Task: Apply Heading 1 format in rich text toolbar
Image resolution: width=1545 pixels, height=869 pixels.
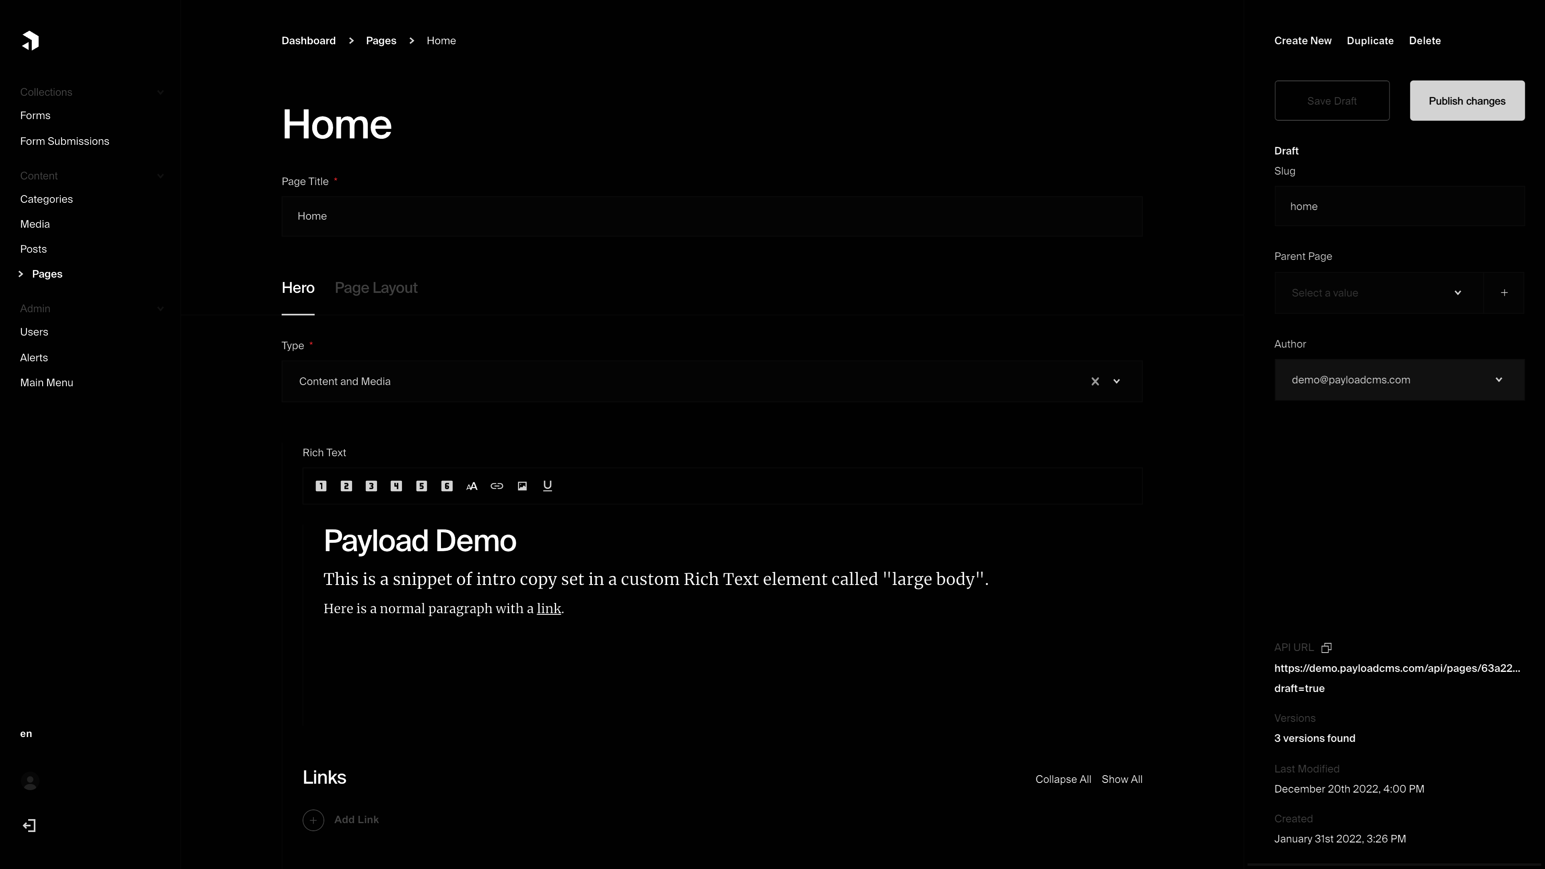Action: point(321,486)
